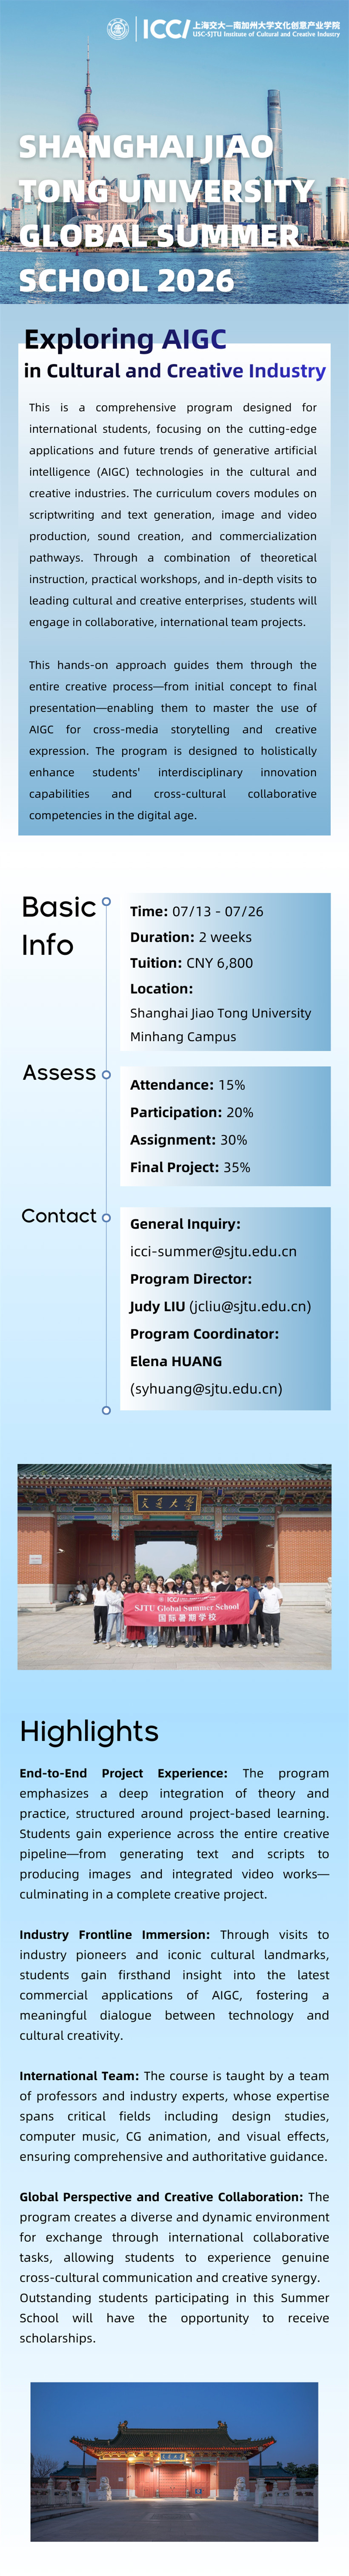
Task: Click the ICCI logo in the header
Action: pyautogui.click(x=166, y=29)
